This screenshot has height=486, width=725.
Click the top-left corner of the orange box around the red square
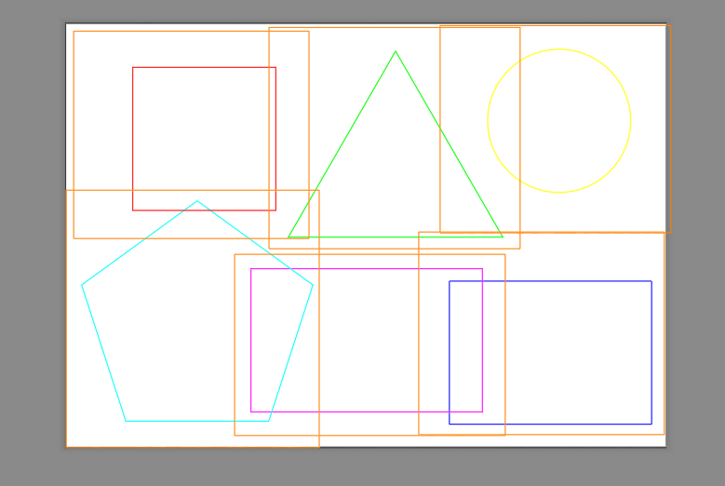[x=74, y=31]
